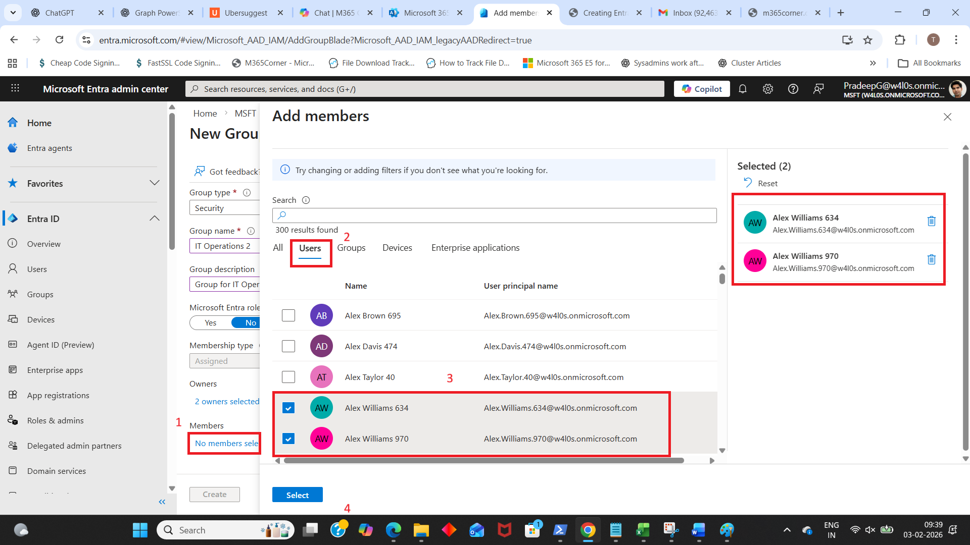Click the portal feedback icon
Screen dimensions: 970x545
point(818,89)
